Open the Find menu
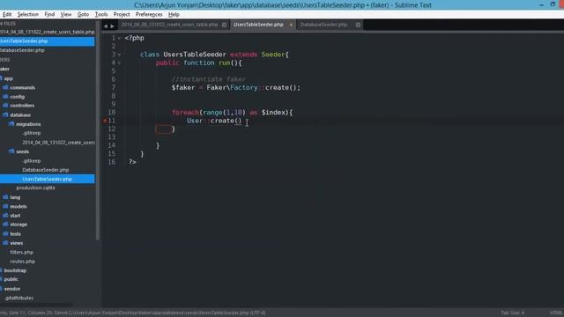Screen dimensions: 564x317 [x=49, y=14]
